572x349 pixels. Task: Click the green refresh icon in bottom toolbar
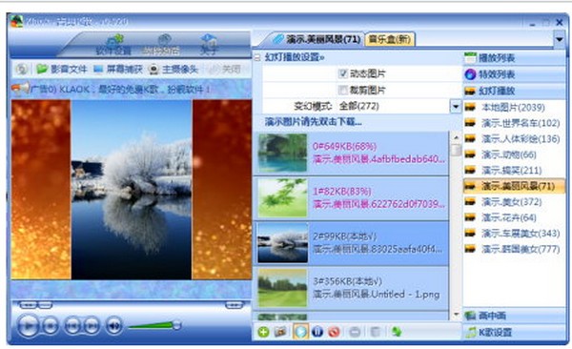397,332
